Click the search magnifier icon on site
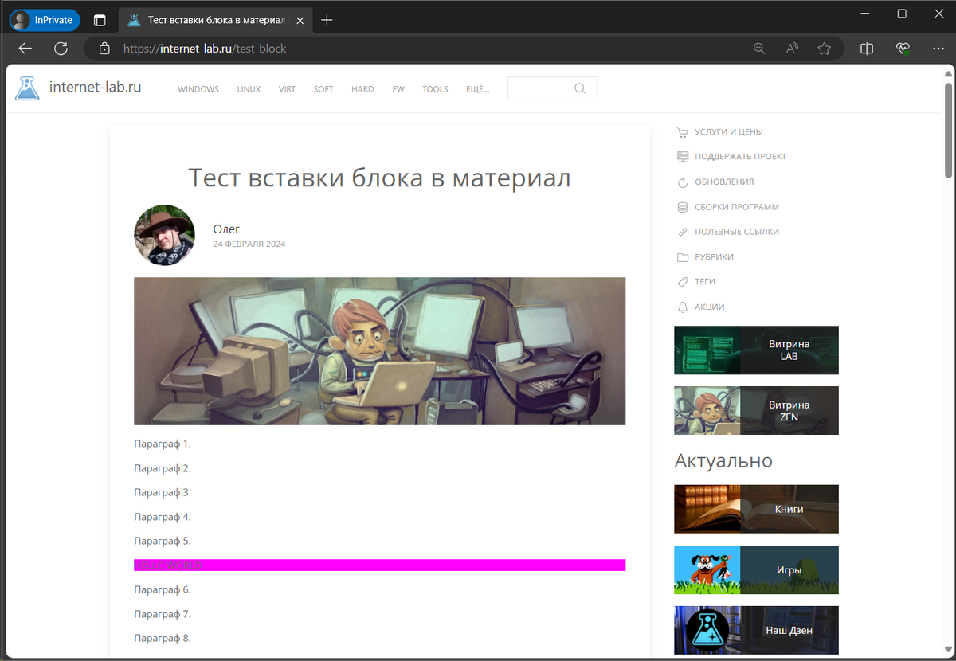Image resolution: width=956 pixels, height=661 pixels. click(x=580, y=88)
